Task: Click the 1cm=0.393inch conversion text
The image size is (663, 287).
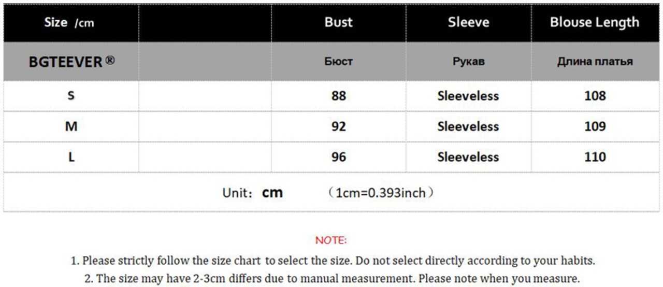Action: (381, 193)
